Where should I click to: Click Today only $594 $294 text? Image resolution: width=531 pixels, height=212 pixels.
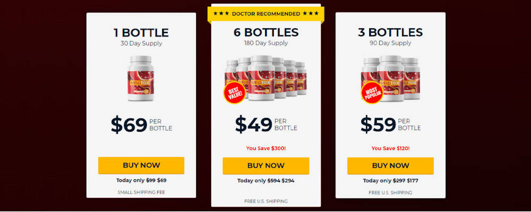coord(266,181)
